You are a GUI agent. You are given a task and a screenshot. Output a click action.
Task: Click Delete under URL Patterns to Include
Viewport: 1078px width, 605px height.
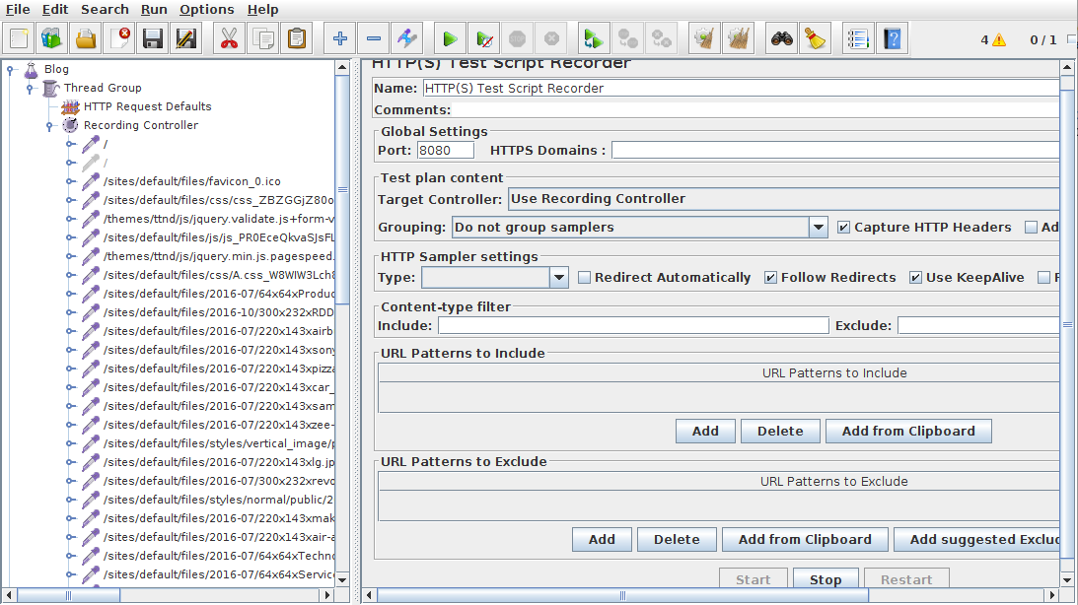coord(780,432)
